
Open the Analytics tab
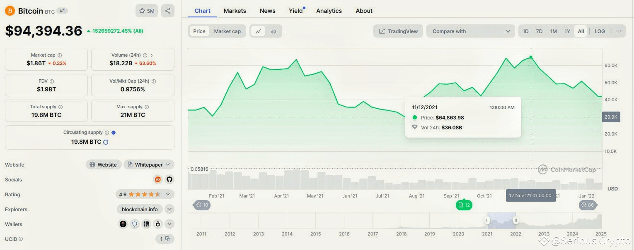tap(329, 11)
